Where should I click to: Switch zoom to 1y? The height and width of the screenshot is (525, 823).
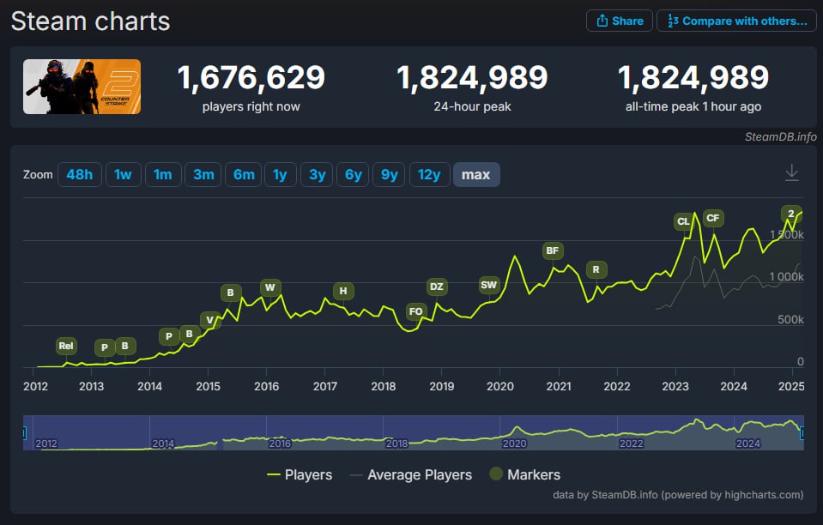(x=280, y=175)
